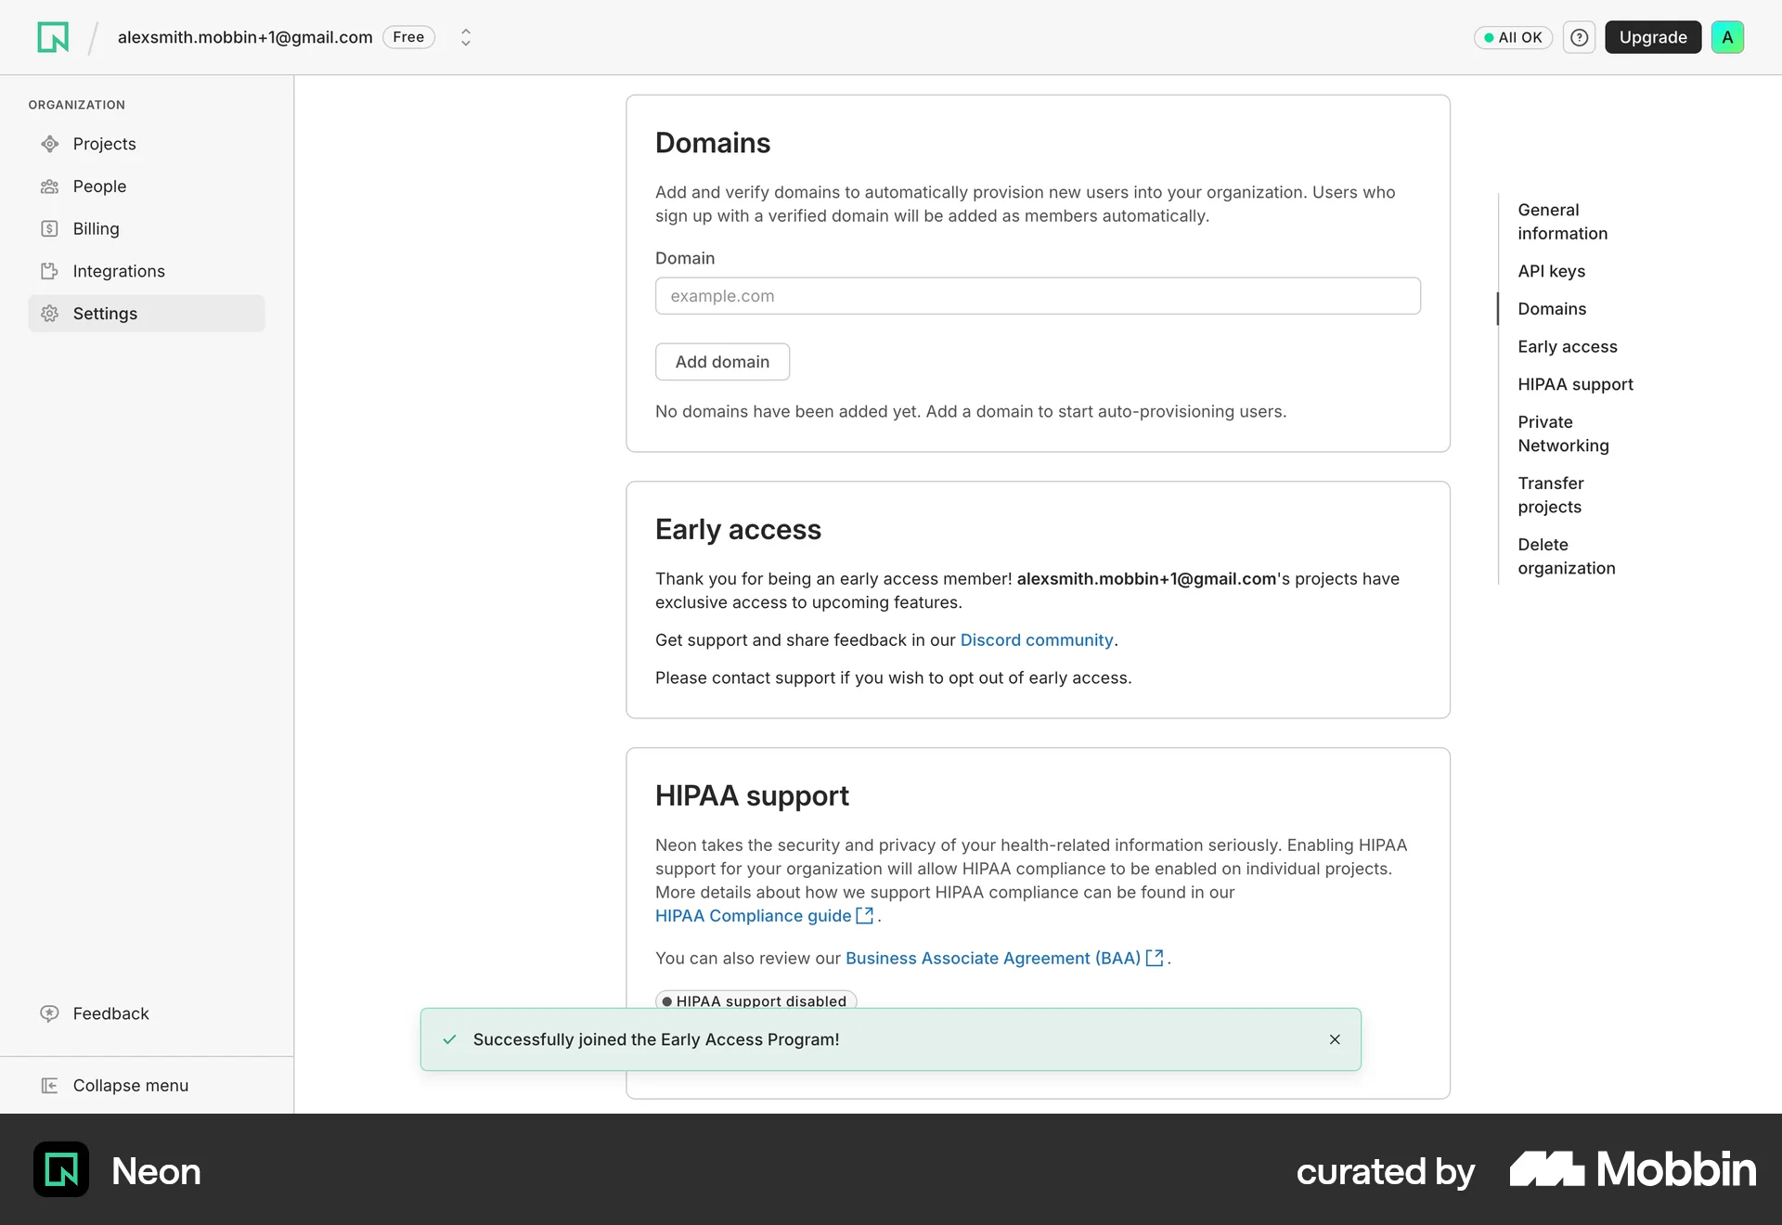This screenshot has height=1225, width=1782.
Task: Click the Upgrade button
Action: pos(1653,37)
